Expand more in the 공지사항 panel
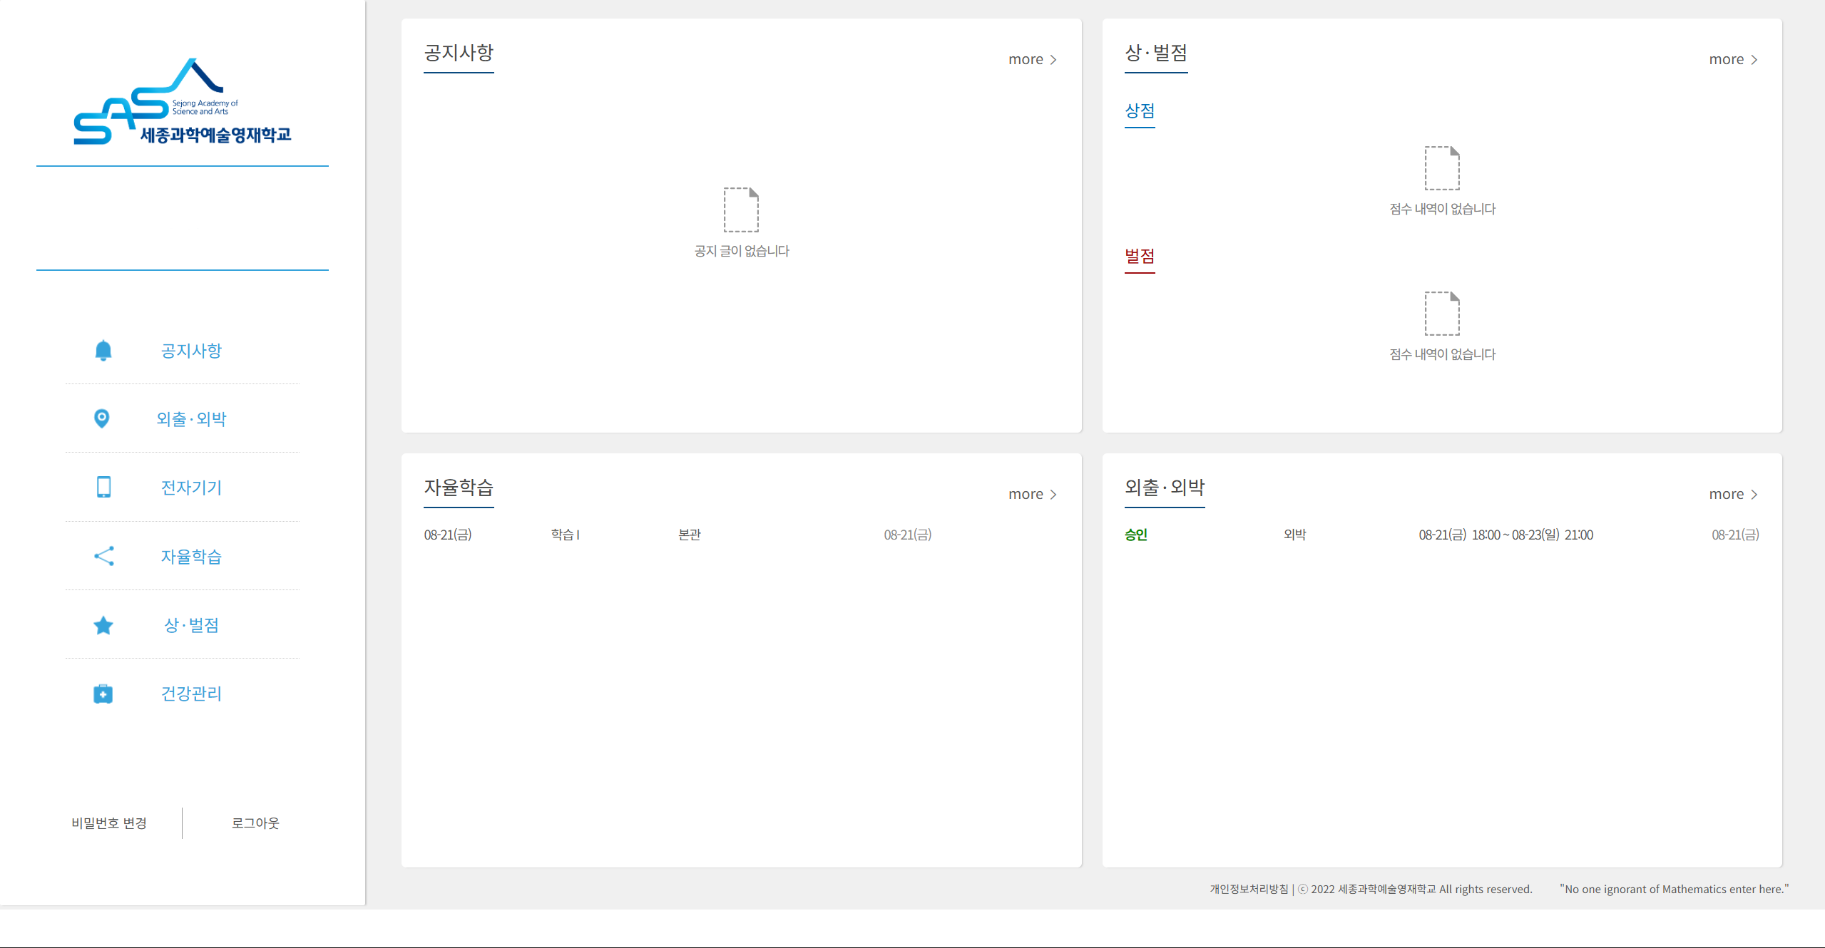The width and height of the screenshot is (1825, 948). (1033, 59)
